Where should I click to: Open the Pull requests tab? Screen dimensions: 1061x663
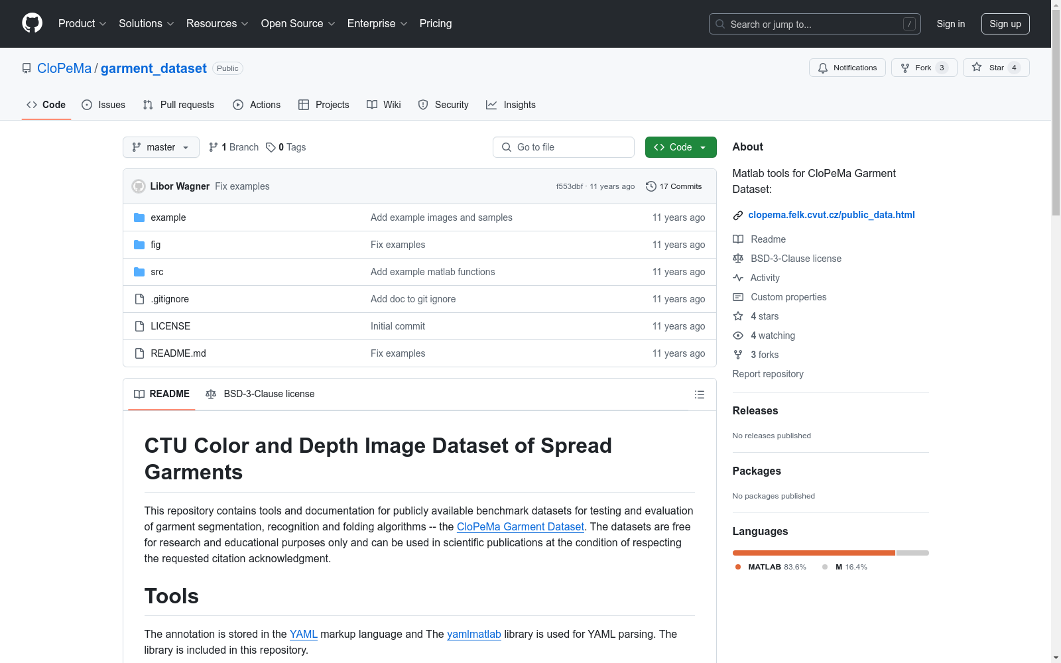[178, 105]
